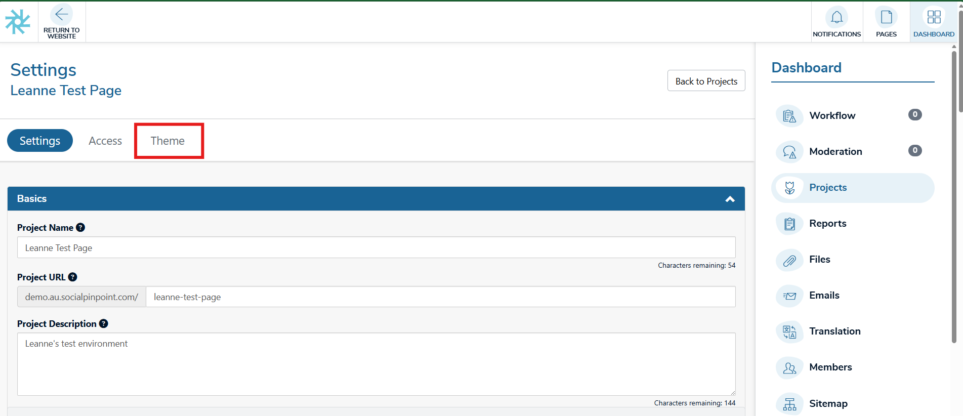Show help tooltip for Project Name
The width and height of the screenshot is (963, 416).
click(80, 228)
